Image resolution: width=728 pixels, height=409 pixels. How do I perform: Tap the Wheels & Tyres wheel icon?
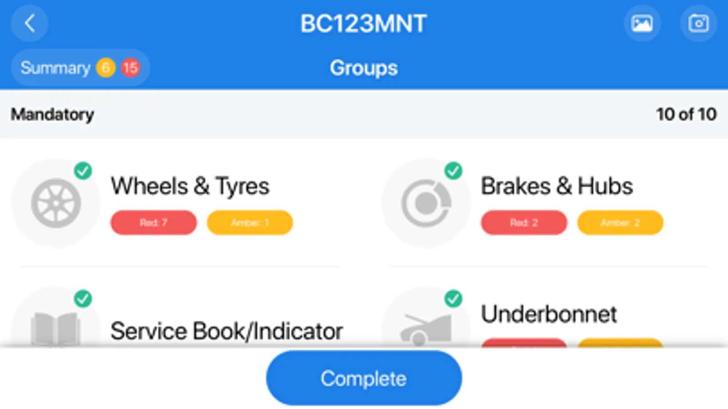(56, 203)
